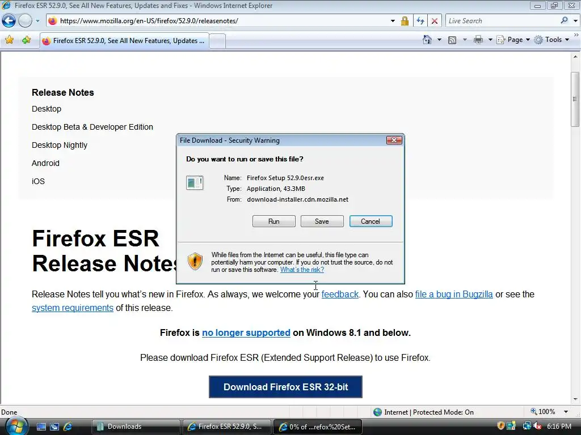Image resolution: width=581 pixels, height=435 pixels.
Task: Close the File Download Security Warning dialog
Action: point(394,140)
